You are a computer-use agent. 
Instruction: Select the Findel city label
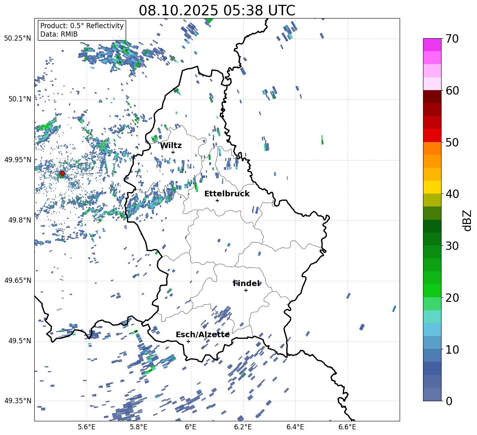coord(246,284)
